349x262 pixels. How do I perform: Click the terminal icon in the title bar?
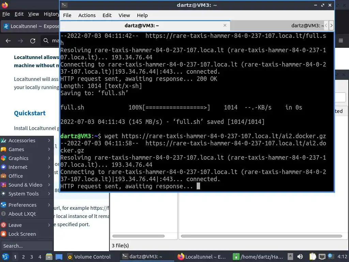tap(64, 5)
